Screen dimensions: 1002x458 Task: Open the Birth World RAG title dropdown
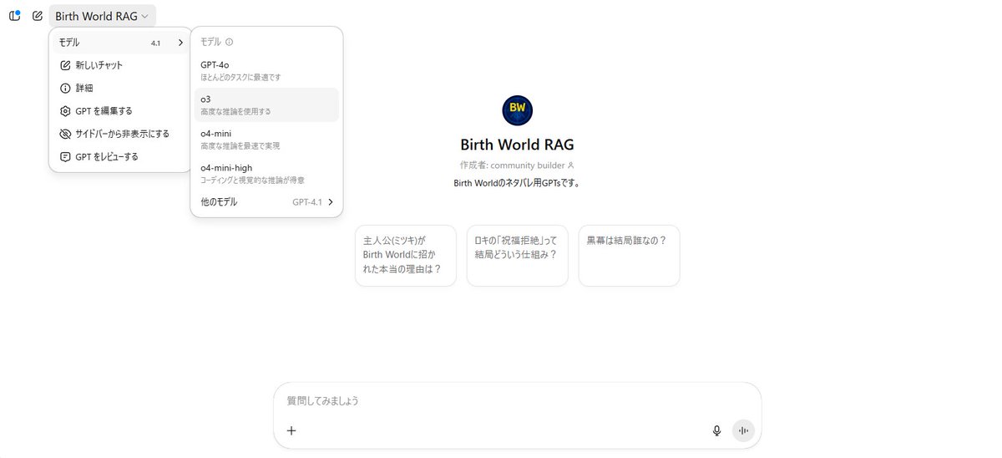[x=102, y=16]
